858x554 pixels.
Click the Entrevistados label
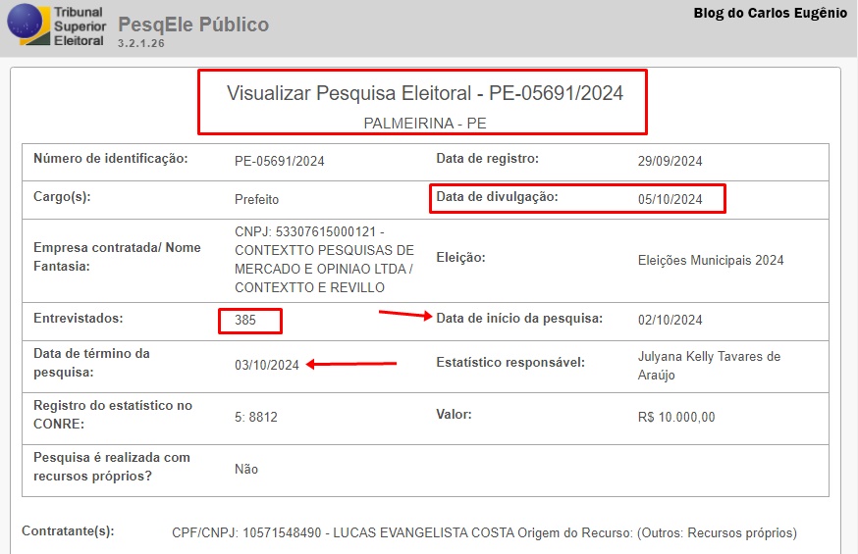(79, 318)
